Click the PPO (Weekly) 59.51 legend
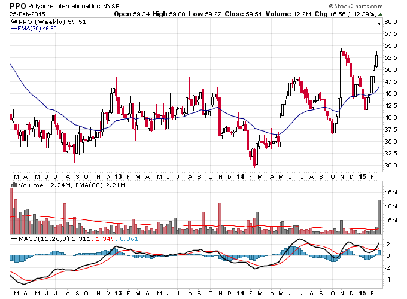Image resolution: width=407 pixels, height=299 pixels. 52,22
